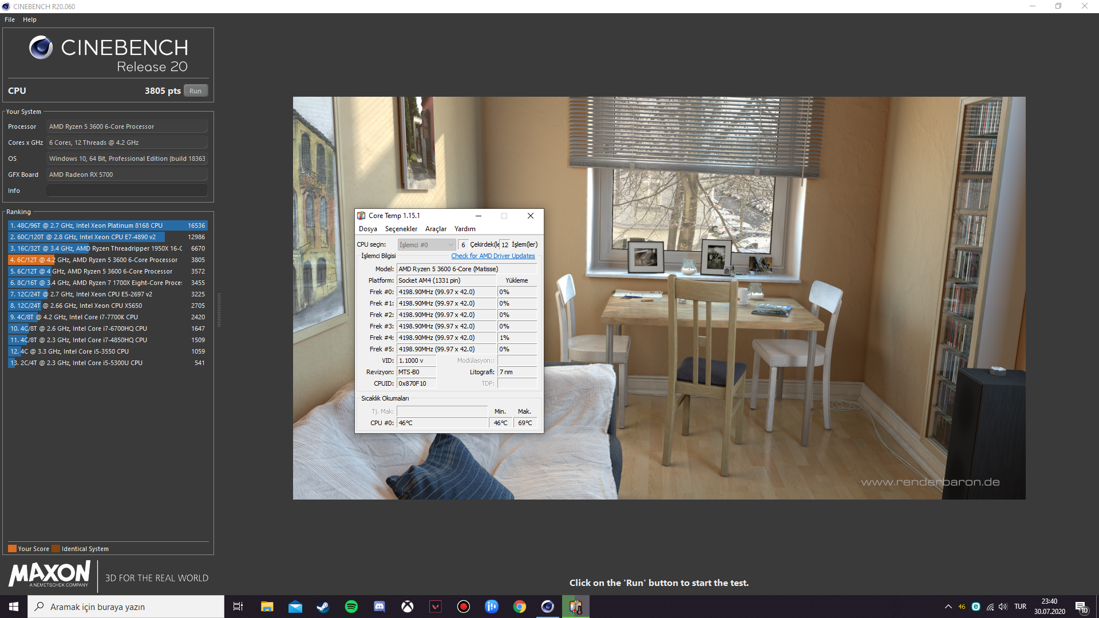Open Google Chrome from the taskbar
This screenshot has height=618, width=1099.
[x=520, y=607]
